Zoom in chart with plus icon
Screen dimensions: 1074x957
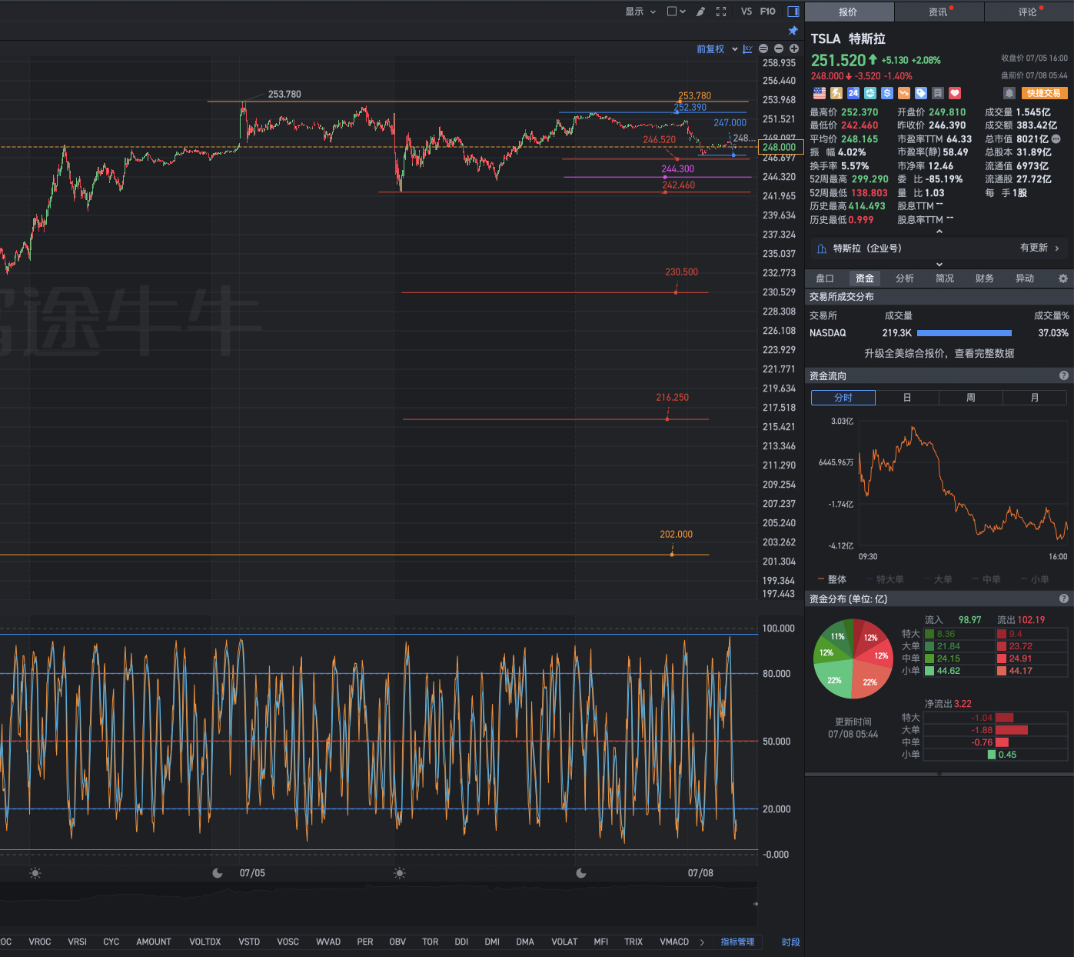click(x=794, y=48)
